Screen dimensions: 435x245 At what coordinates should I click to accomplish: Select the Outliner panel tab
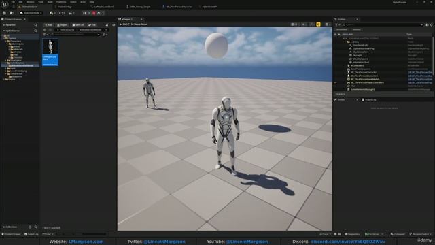(341, 20)
